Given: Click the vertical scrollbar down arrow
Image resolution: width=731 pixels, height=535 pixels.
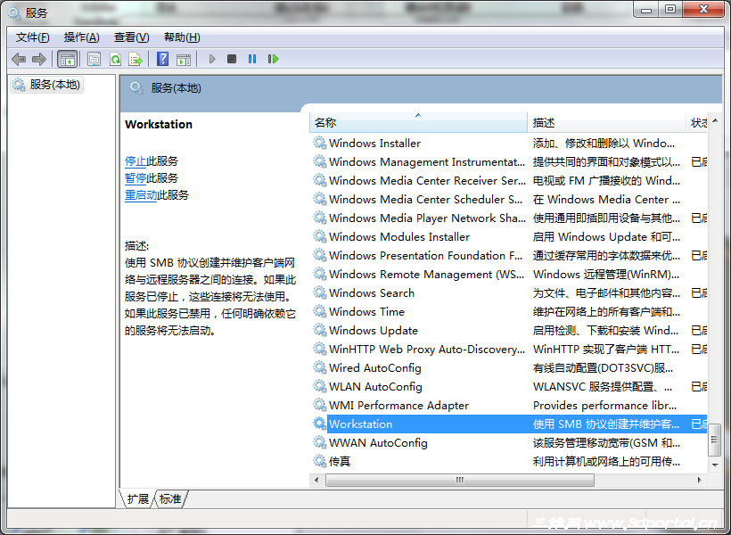Looking at the screenshot, I should tap(715, 465).
